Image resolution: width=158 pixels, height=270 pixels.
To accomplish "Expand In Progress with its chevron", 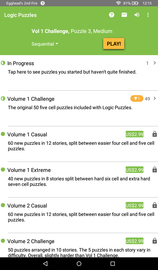I will 155,63.
